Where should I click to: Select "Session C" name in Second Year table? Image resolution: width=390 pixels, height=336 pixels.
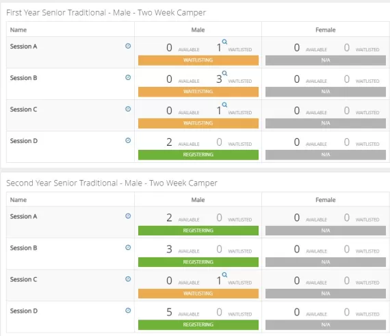point(24,280)
